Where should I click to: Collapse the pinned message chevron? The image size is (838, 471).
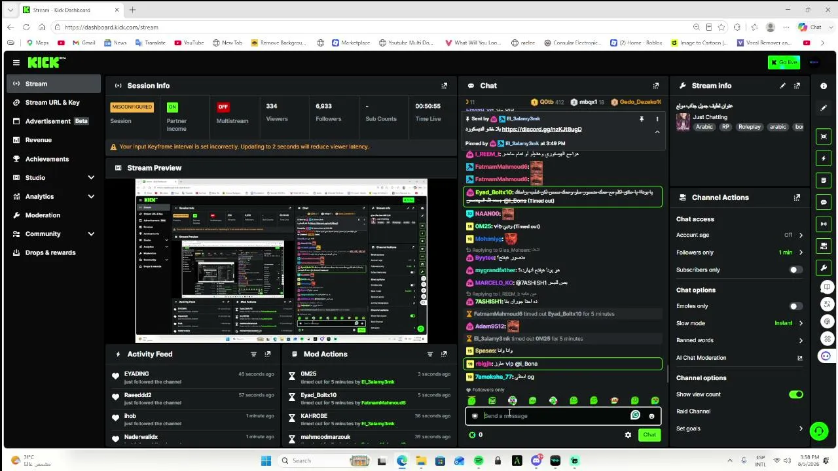pos(657,131)
